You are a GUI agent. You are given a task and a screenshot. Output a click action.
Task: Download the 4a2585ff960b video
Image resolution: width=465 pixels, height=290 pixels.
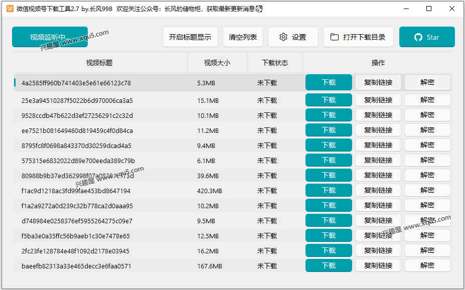pos(329,82)
